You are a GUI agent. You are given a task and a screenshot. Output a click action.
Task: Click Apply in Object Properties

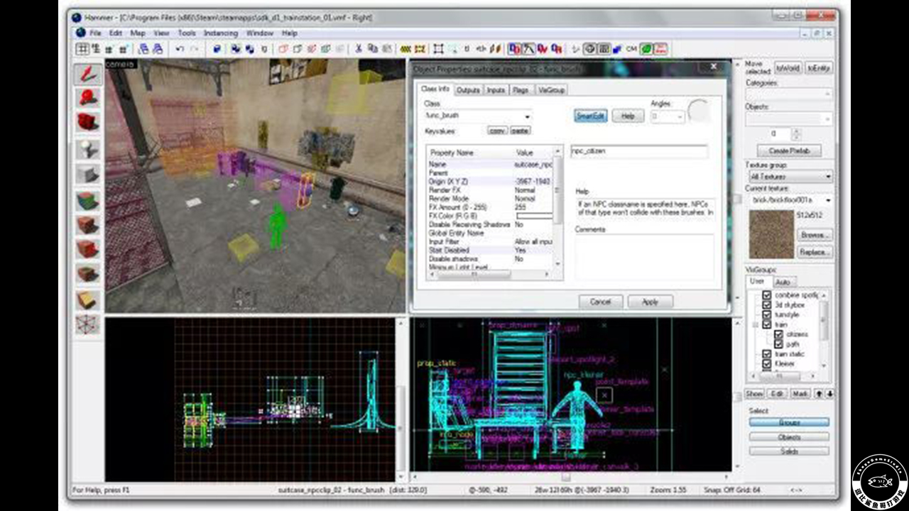pyautogui.click(x=650, y=302)
